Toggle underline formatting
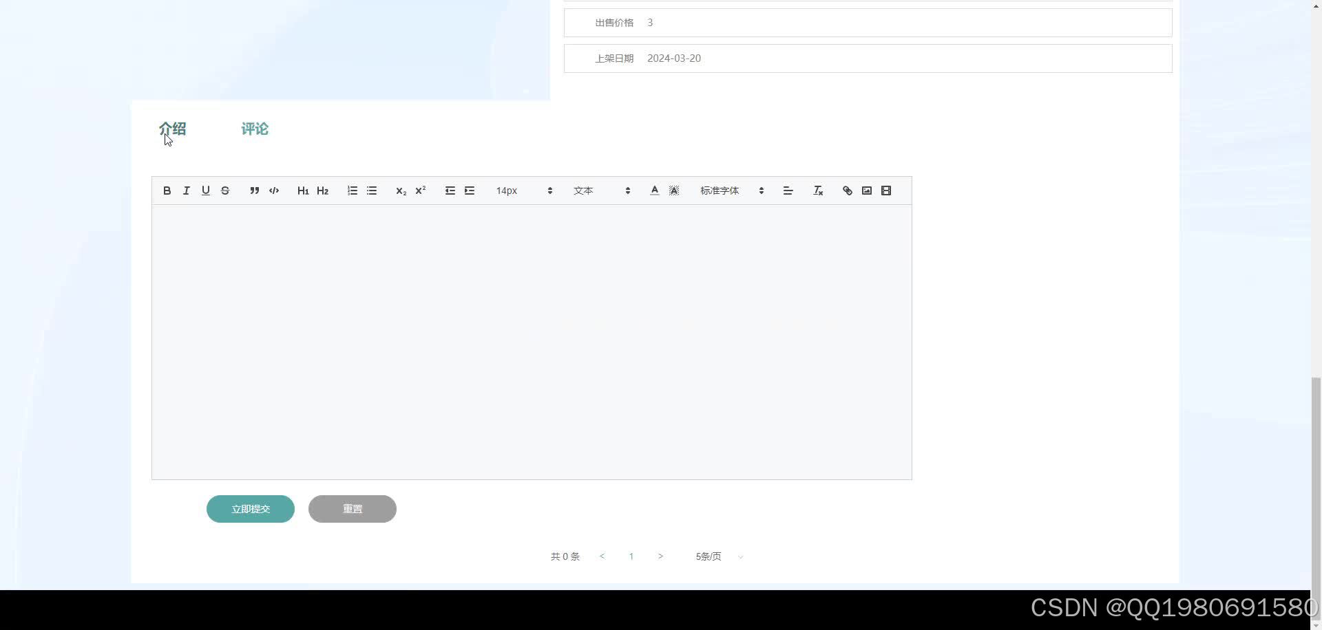 pyautogui.click(x=205, y=191)
